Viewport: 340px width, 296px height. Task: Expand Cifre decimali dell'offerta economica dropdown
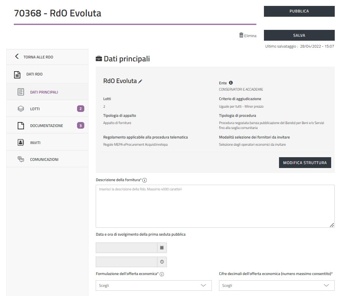(277, 285)
